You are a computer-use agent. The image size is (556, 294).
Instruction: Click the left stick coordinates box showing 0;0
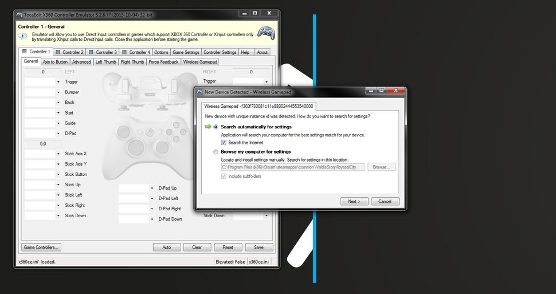[43, 144]
